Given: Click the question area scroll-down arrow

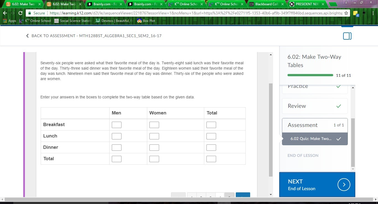Looking at the screenshot, I should pos(271,195).
